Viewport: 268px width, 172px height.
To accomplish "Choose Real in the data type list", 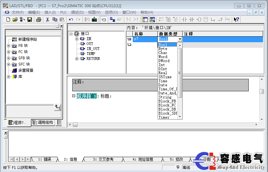I will click(163, 73).
